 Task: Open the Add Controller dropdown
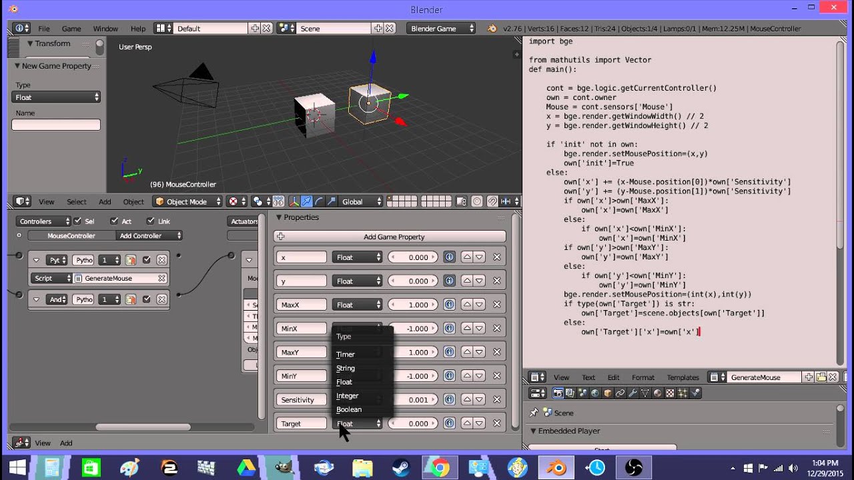click(x=148, y=235)
